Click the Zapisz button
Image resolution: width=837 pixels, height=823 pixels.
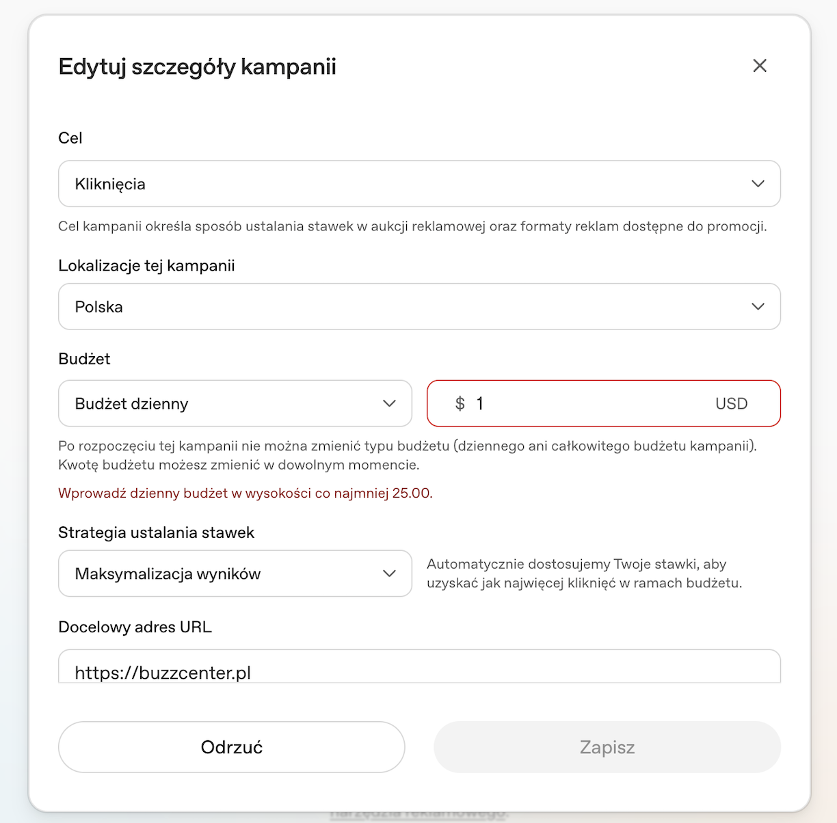(607, 747)
